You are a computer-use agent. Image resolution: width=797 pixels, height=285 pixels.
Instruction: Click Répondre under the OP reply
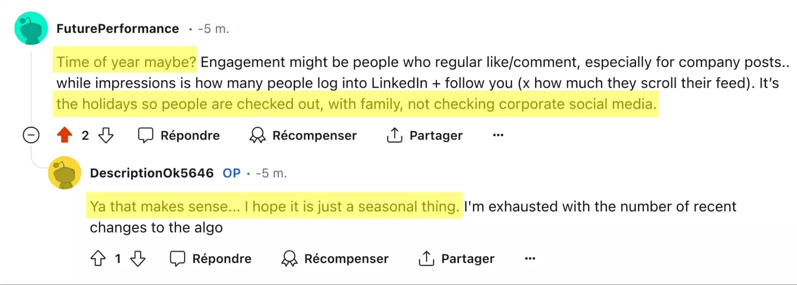pos(221,258)
